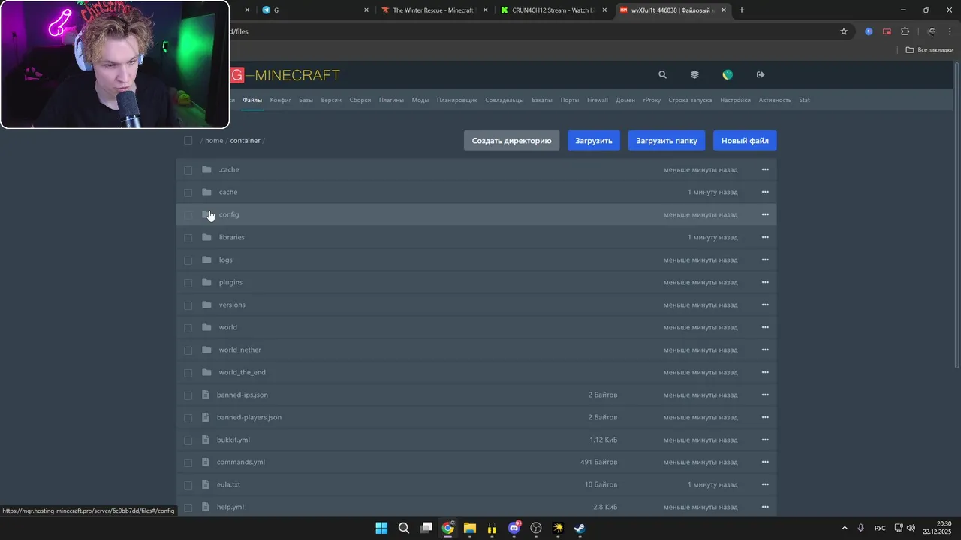Check the box for commands.yml
Screen dimensions: 961x540
[x=188, y=463]
